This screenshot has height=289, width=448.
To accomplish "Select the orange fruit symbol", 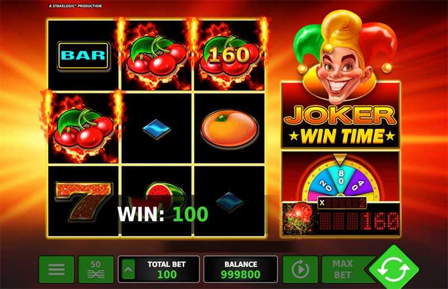I will click(x=230, y=128).
